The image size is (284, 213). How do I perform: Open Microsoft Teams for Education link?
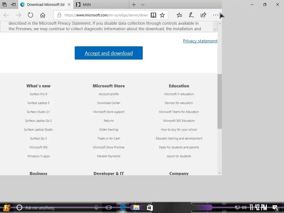click(179, 112)
